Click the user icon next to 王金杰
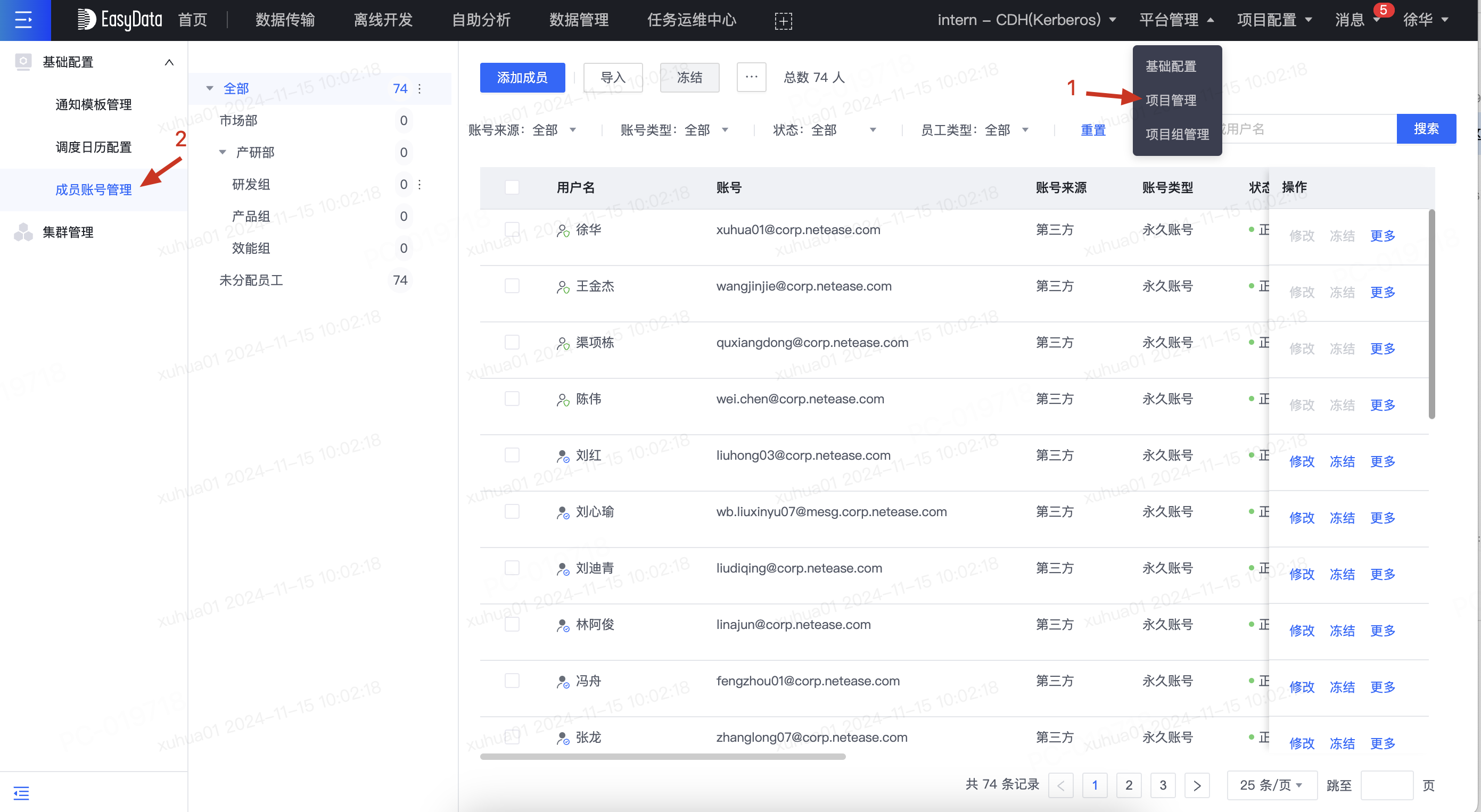Screen dimensions: 1481x812 563,287
